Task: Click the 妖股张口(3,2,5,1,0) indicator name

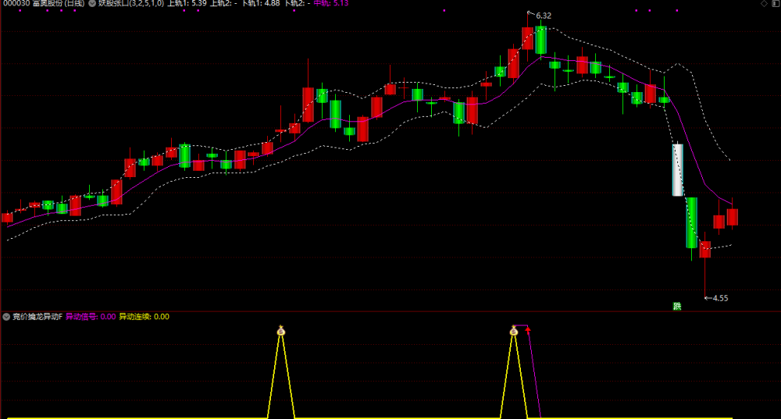Action: tap(131, 3)
